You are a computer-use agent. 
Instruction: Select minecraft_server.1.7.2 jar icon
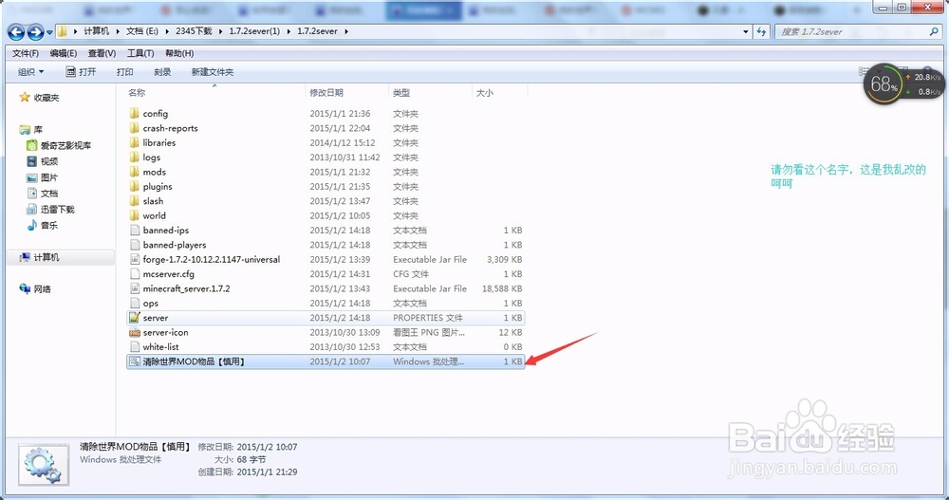135,288
